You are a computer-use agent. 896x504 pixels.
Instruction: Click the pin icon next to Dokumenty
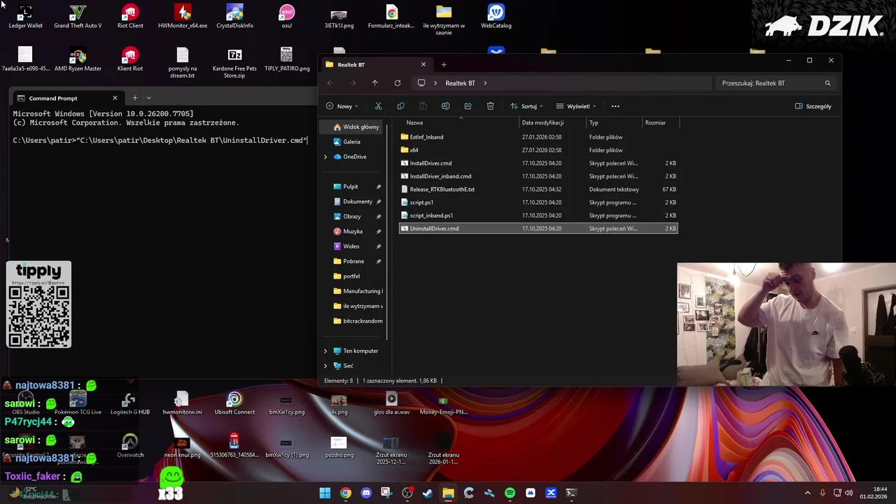point(379,202)
